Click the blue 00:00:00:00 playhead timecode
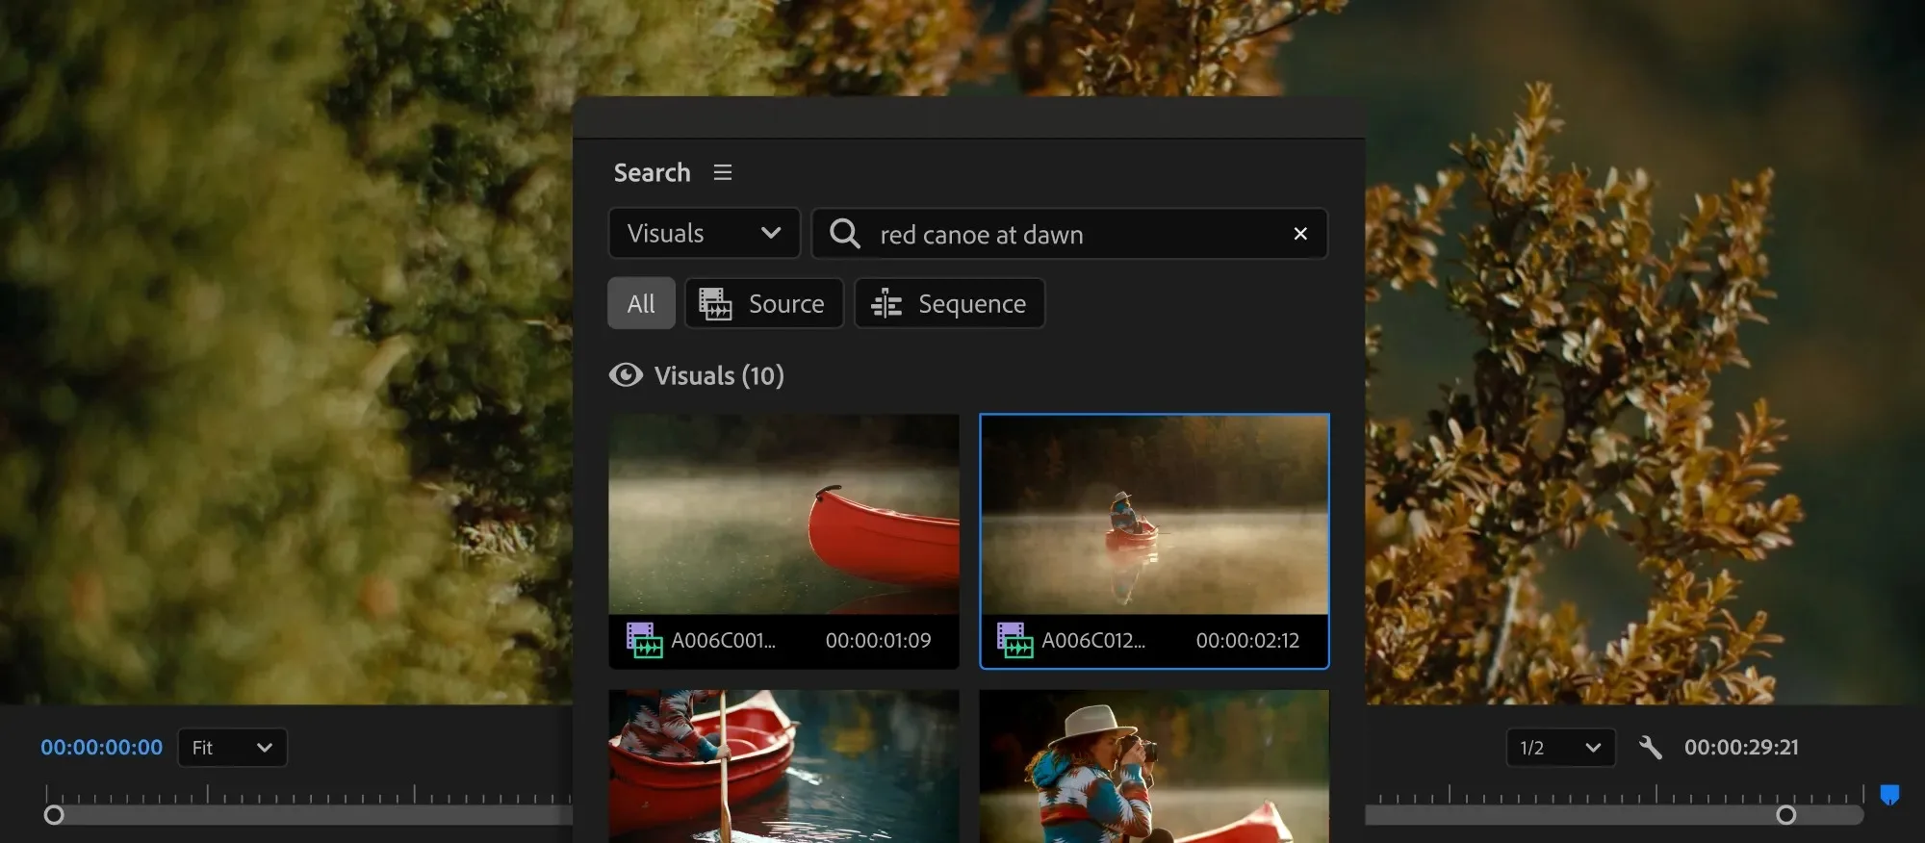This screenshot has height=843, width=1925. tap(101, 747)
